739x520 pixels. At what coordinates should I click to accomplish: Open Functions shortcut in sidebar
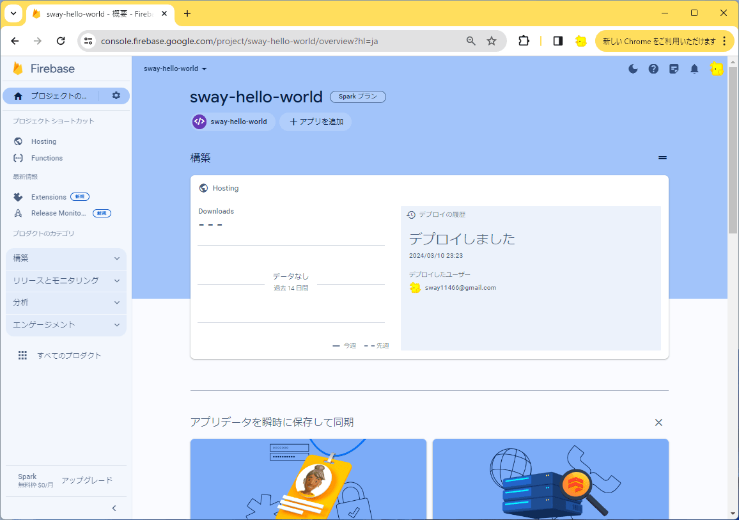pos(47,158)
